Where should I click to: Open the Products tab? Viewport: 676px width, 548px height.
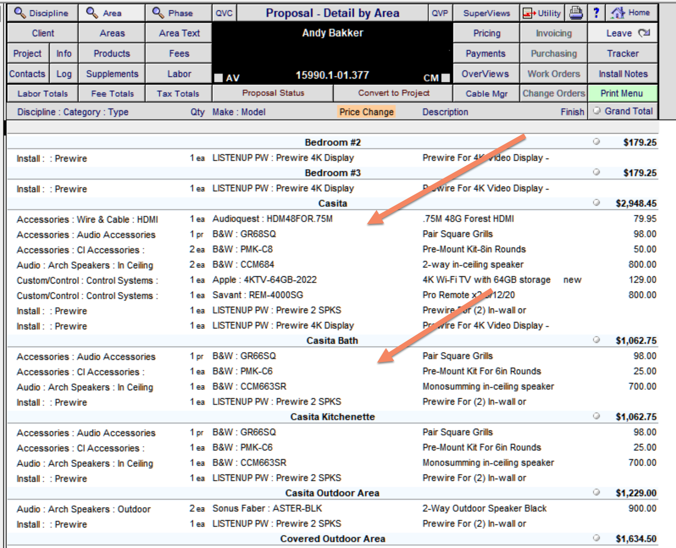point(112,54)
